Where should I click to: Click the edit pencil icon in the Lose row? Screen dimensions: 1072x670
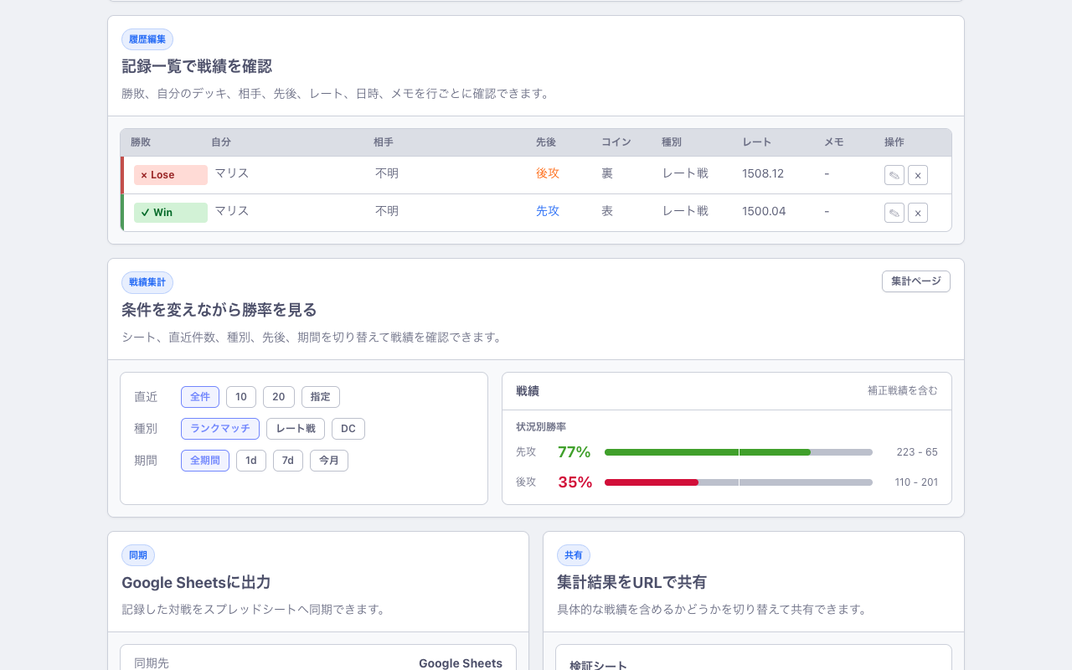click(894, 175)
